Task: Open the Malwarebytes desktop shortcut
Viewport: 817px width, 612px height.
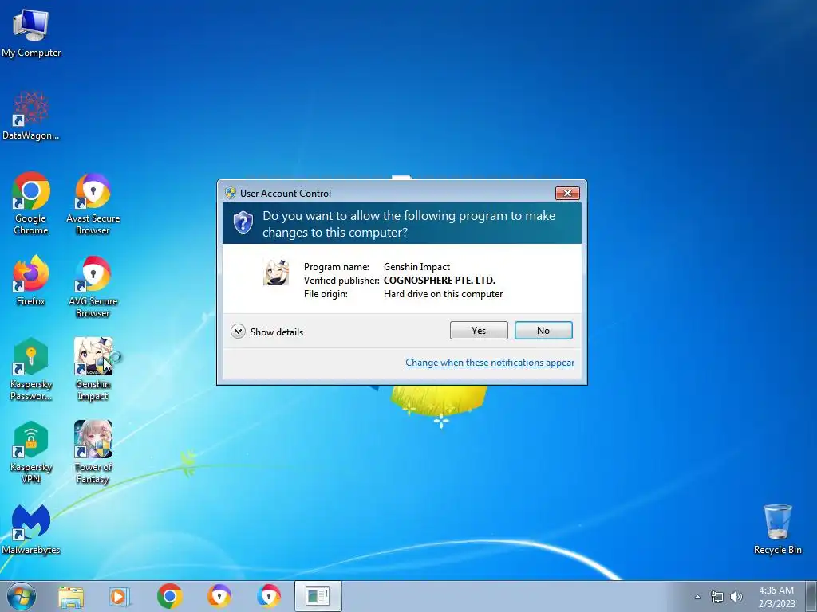Action: tap(31, 529)
